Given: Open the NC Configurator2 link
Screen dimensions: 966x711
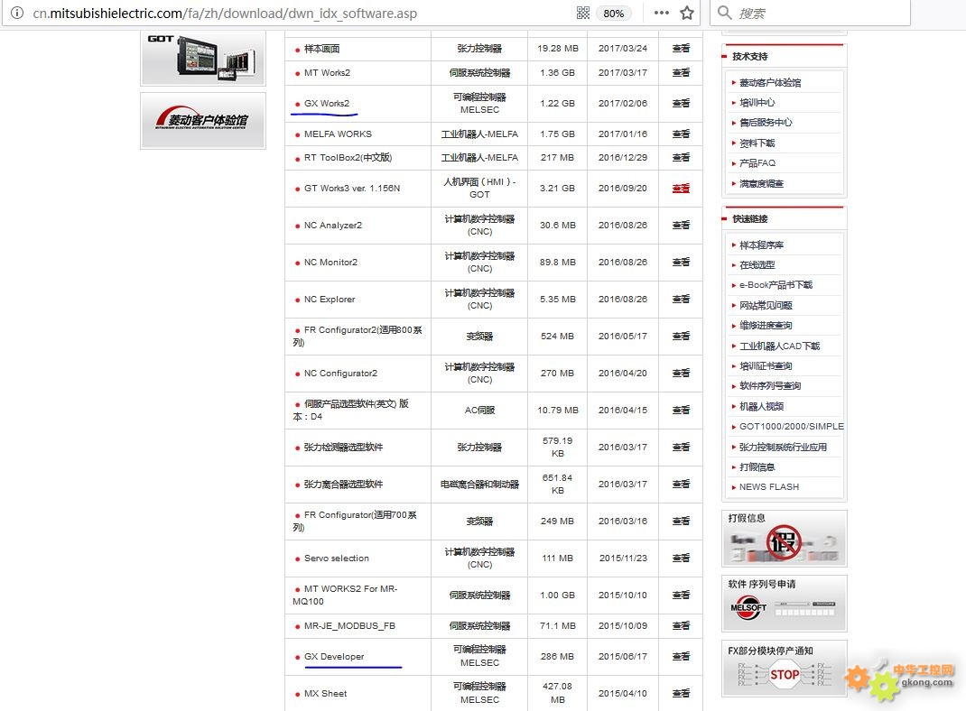Looking at the screenshot, I should click(x=340, y=373).
